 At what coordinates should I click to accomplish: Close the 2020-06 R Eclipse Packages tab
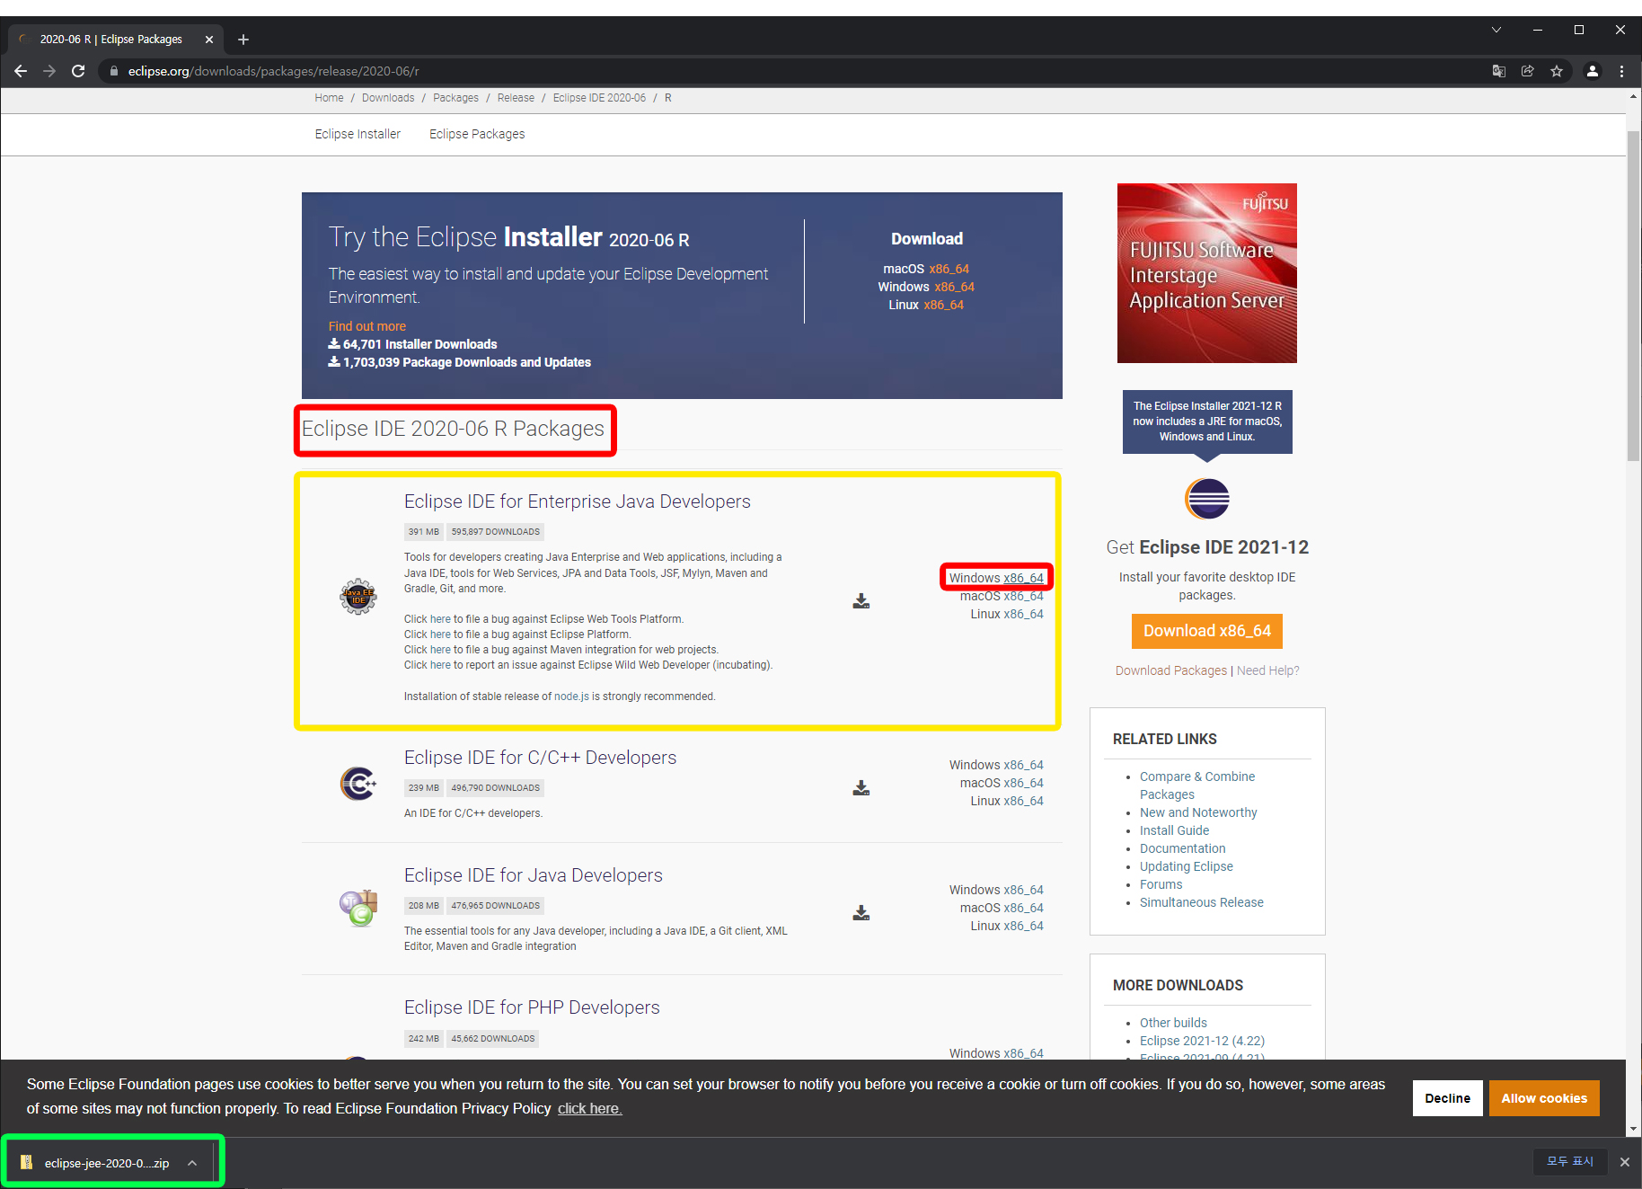click(208, 40)
